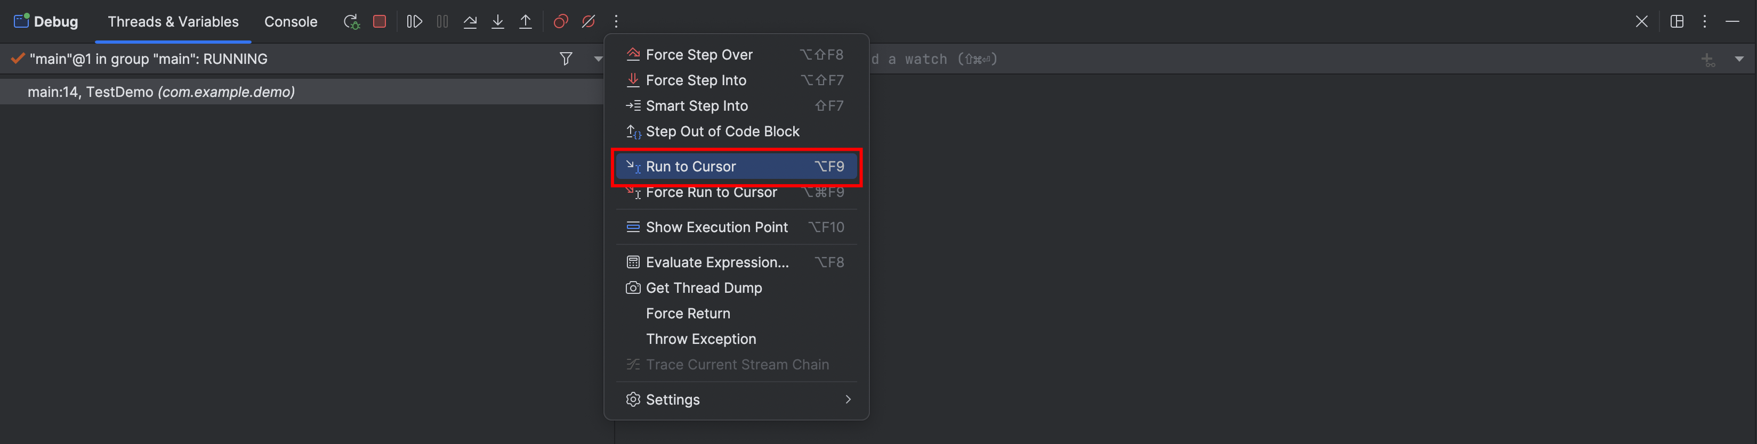
Task: Select the main:14 TestDemo stack frame
Action: tap(161, 92)
